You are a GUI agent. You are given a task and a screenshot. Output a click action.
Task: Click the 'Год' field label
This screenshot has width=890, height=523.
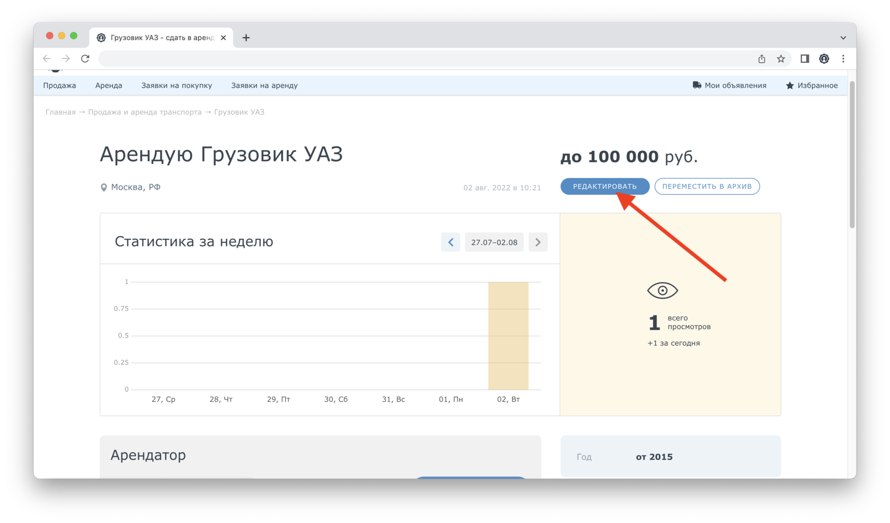click(x=584, y=457)
